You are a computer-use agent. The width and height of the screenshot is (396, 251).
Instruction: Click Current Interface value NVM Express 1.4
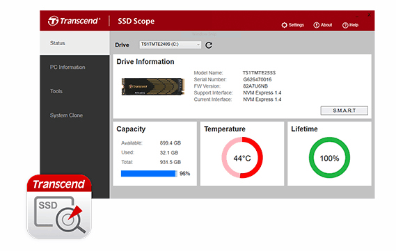pyautogui.click(x=262, y=99)
